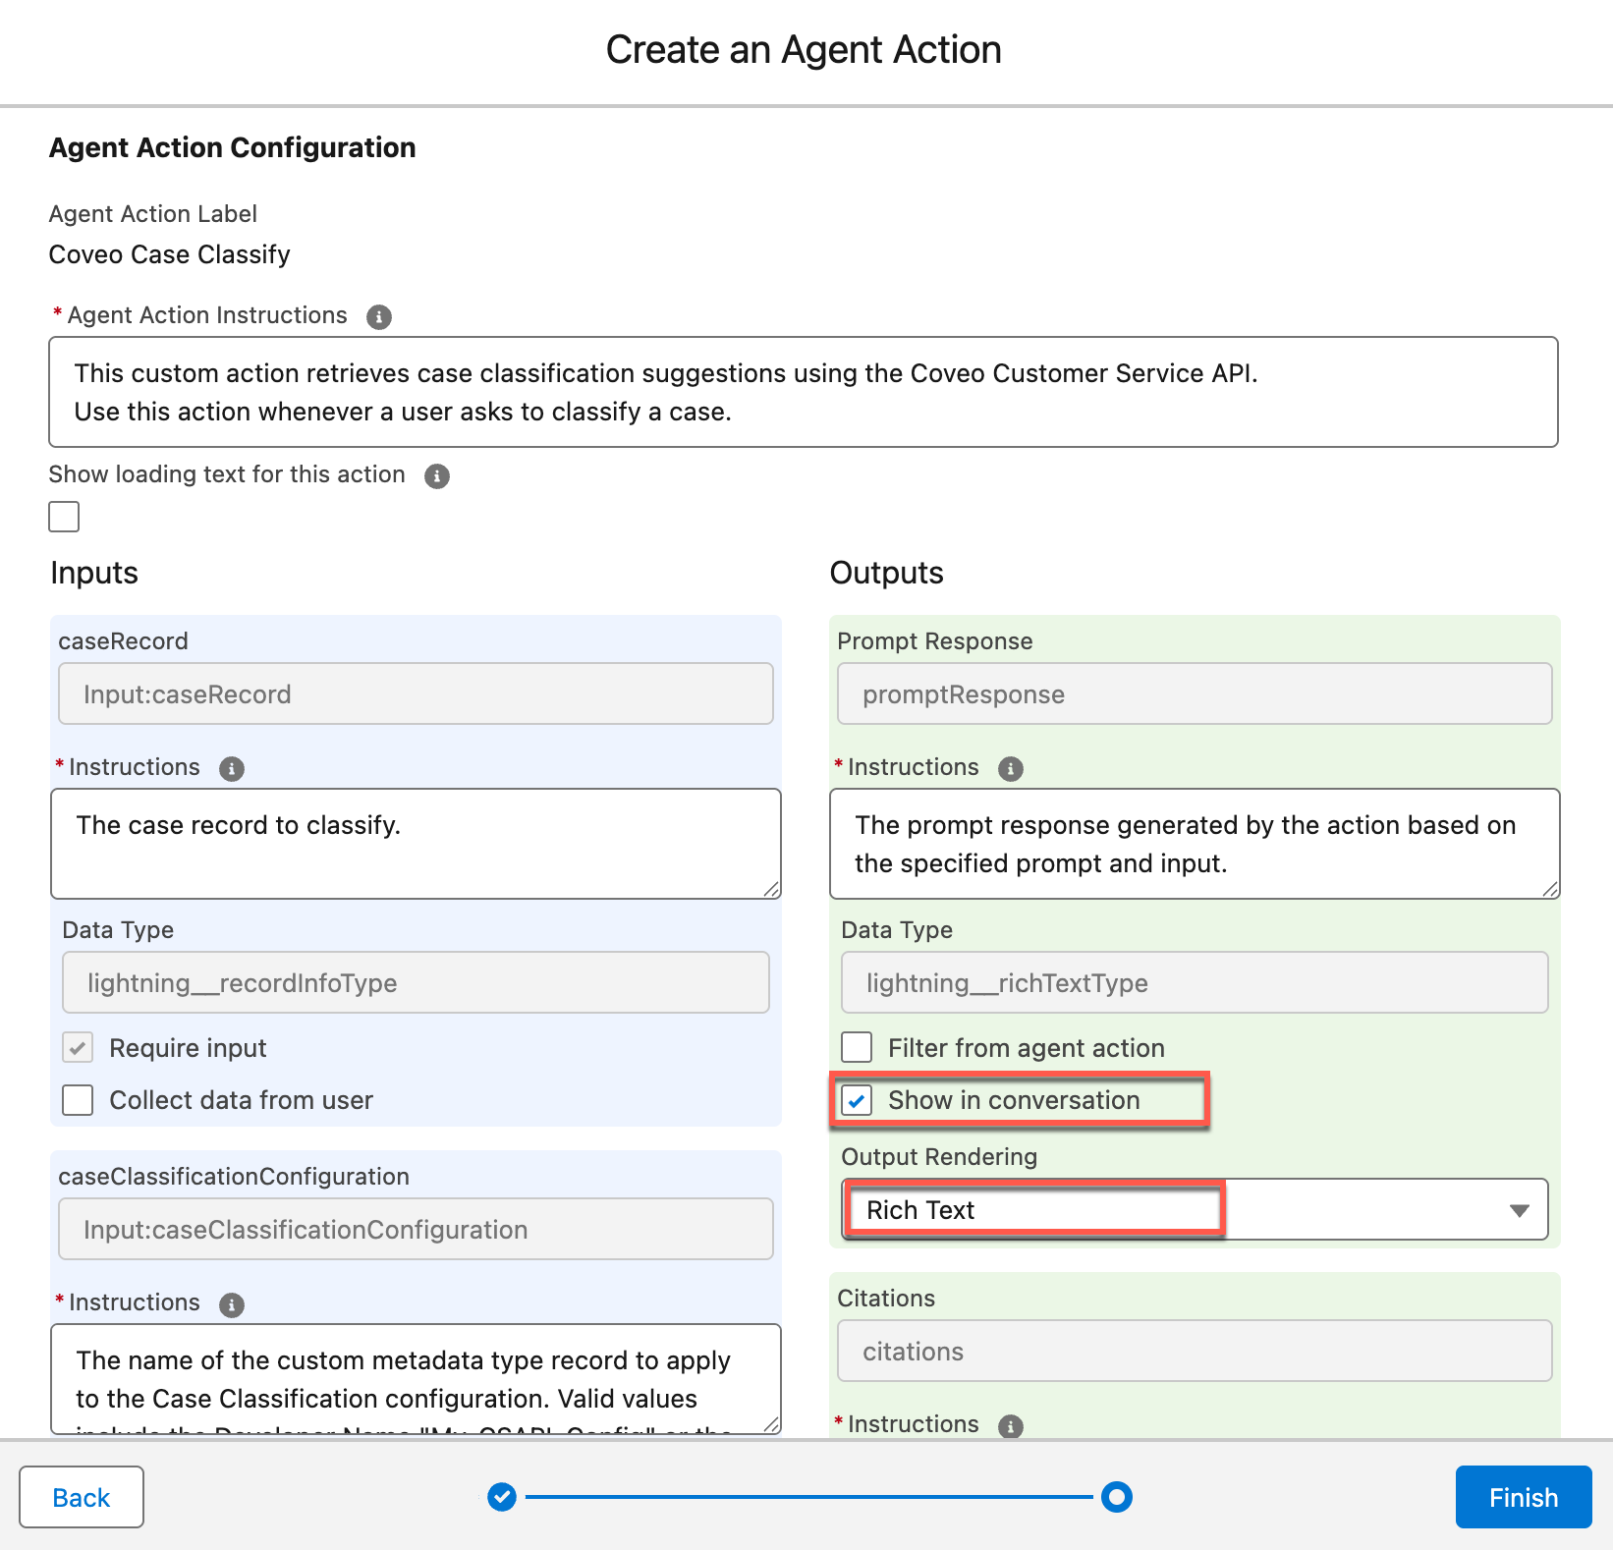Screen dimensions: 1613x1550
Task: Click the promptResponse field
Action: pyautogui.click(x=1195, y=693)
